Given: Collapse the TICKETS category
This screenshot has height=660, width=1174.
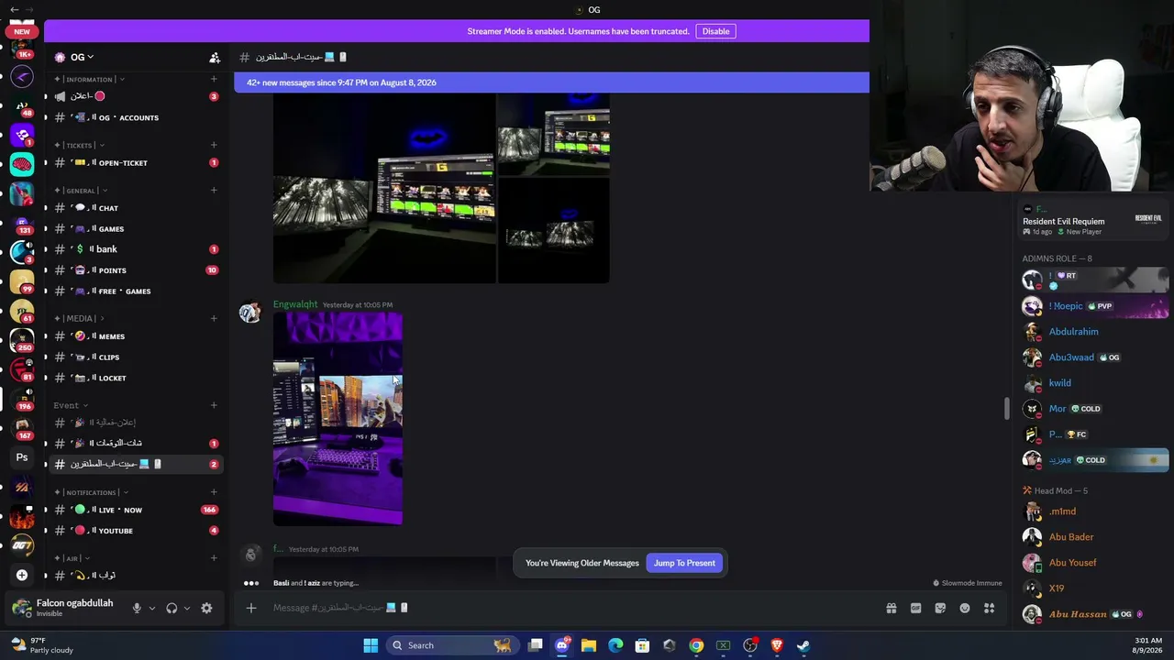Looking at the screenshot, I should pos(80,145).
